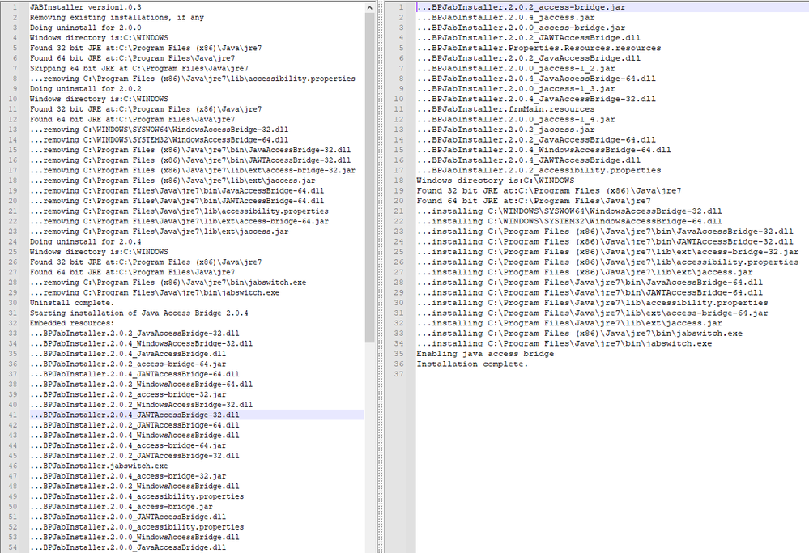The image size is (809, 553).
Task: Click the removing lib\ext\access-bridge-64.jar line
Action: [x=179, y=221]
